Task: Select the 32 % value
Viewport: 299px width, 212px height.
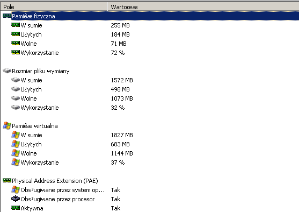Action: coord(118,108)
